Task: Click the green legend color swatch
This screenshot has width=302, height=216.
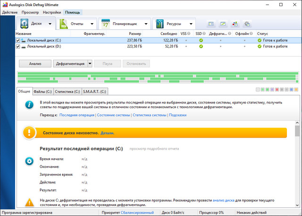Action: pos(267,89)
